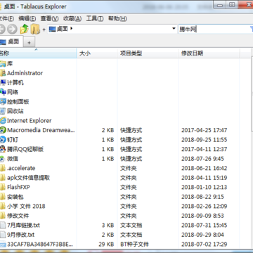Image resolution: width=253 pixels, height=253 pixels.
Task: Select the 修改文件 folder name
Action: 18,216
